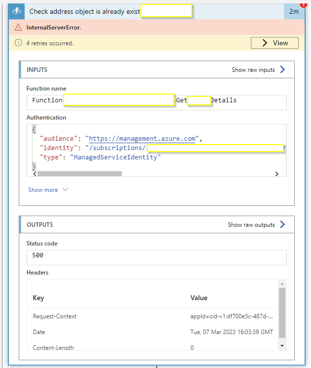Click the Check address object action title
This screenshot has height=368, width=311.
[85, 11]
